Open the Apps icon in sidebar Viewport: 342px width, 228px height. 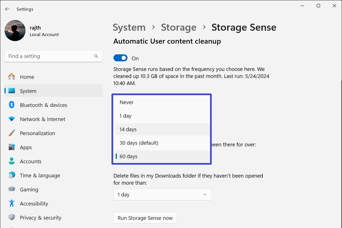(12, 147)
